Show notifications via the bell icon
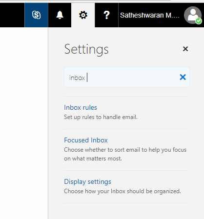 60,15
